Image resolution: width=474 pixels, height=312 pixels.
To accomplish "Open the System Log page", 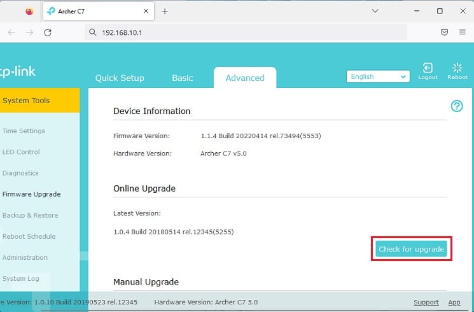I will 20,279.
